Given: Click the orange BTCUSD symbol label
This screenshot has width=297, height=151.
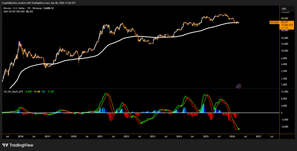Looking at the screenshot, I should tap(274, 22).
